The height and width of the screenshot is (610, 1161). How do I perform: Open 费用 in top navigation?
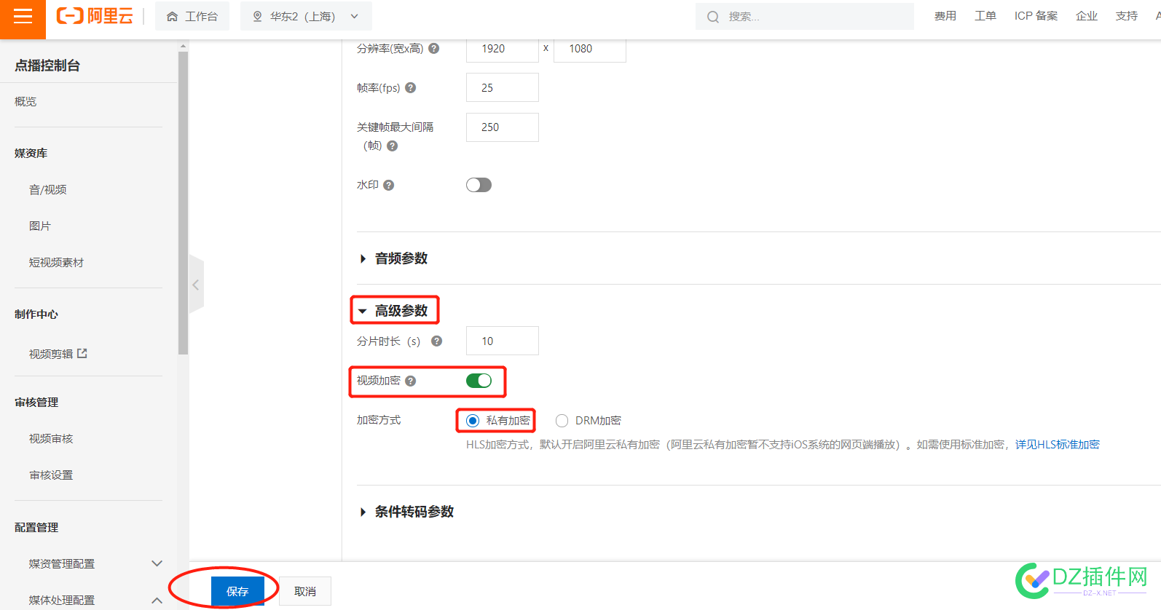click(x=945, y=16)
